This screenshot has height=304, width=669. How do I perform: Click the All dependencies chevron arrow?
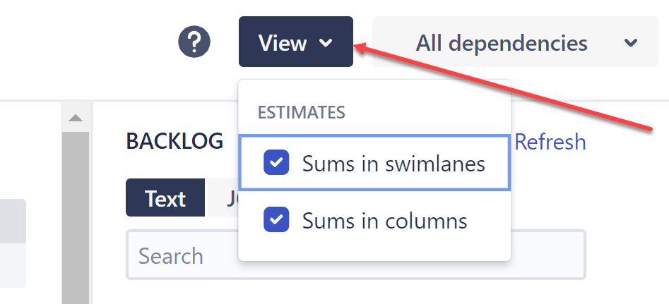631,43
